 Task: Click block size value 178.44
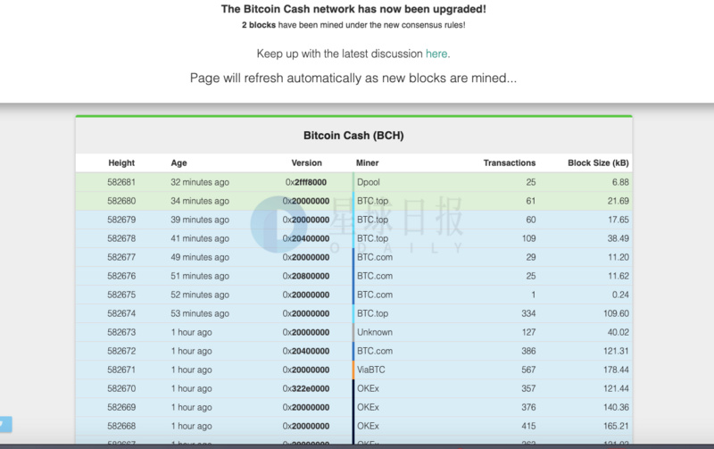[616, 370]
